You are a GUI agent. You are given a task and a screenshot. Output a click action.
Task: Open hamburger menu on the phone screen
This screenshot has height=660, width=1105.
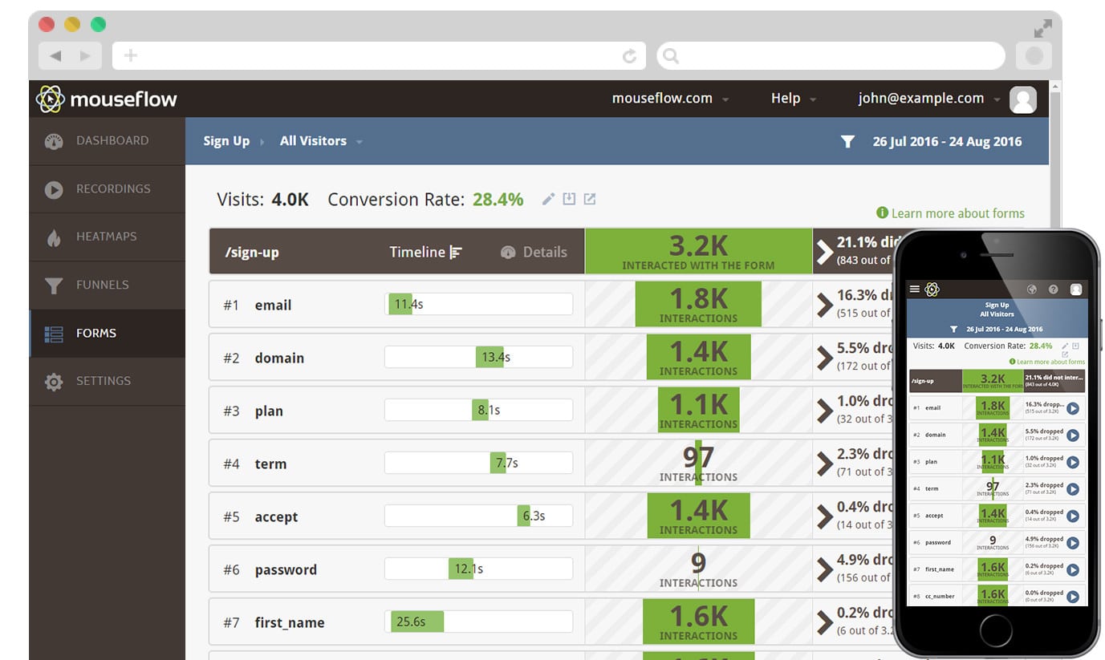click(914, 290)
